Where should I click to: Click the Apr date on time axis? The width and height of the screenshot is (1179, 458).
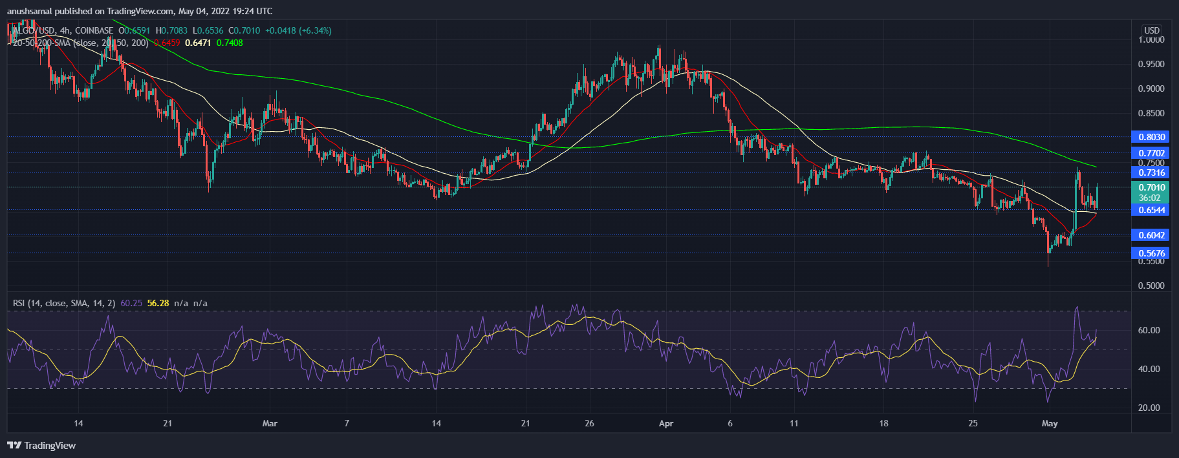[x=665, y=424]
